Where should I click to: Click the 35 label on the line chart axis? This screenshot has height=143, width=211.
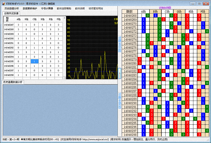click(69, 52)
